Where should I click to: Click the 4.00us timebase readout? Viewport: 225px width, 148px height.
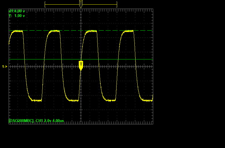click(x=58, y=121)
